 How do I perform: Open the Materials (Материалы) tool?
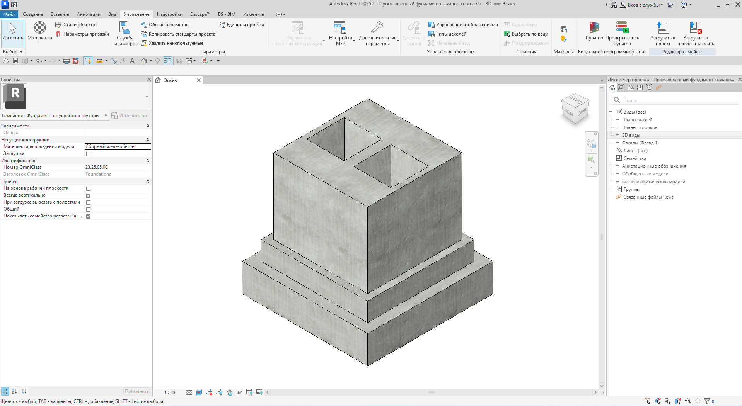39,31
